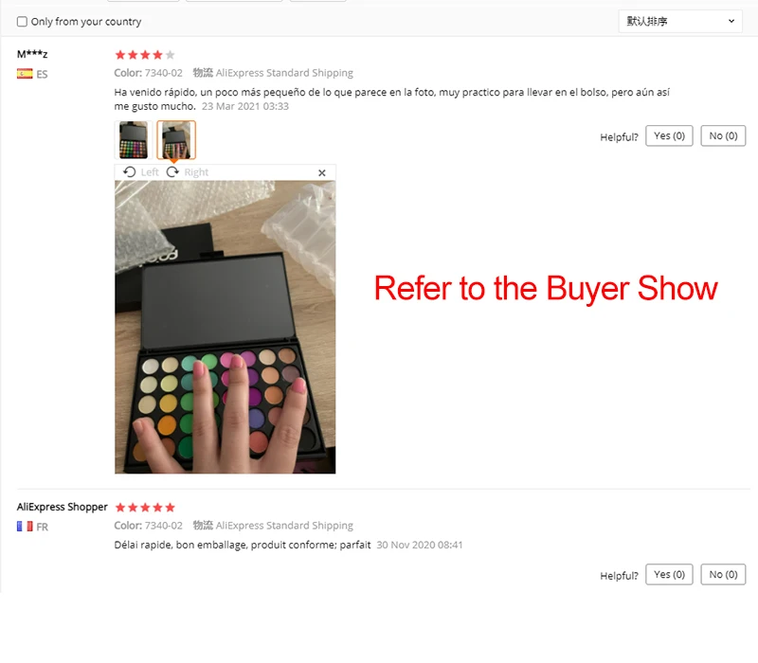This screenshot has width=758, height=663.
Task: Click the rotate right arrow icon
Action: coord(172,172)
